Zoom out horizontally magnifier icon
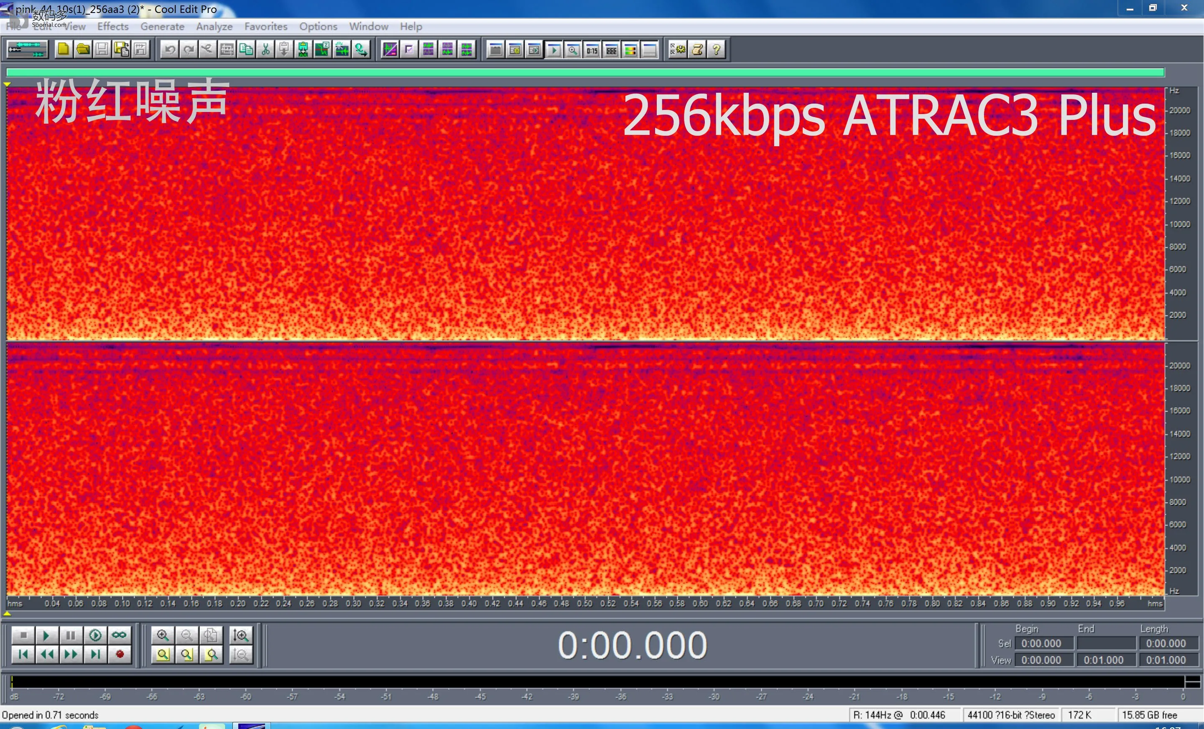Viewport: 1204px width, 729px height. pos(186,635)
